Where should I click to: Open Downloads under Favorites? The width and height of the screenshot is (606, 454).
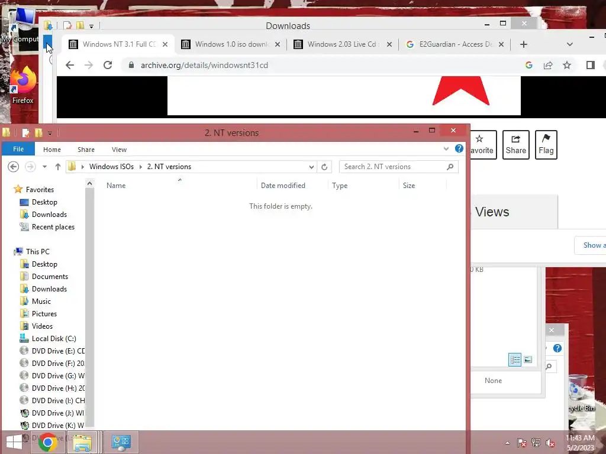(x=49, y=214)
